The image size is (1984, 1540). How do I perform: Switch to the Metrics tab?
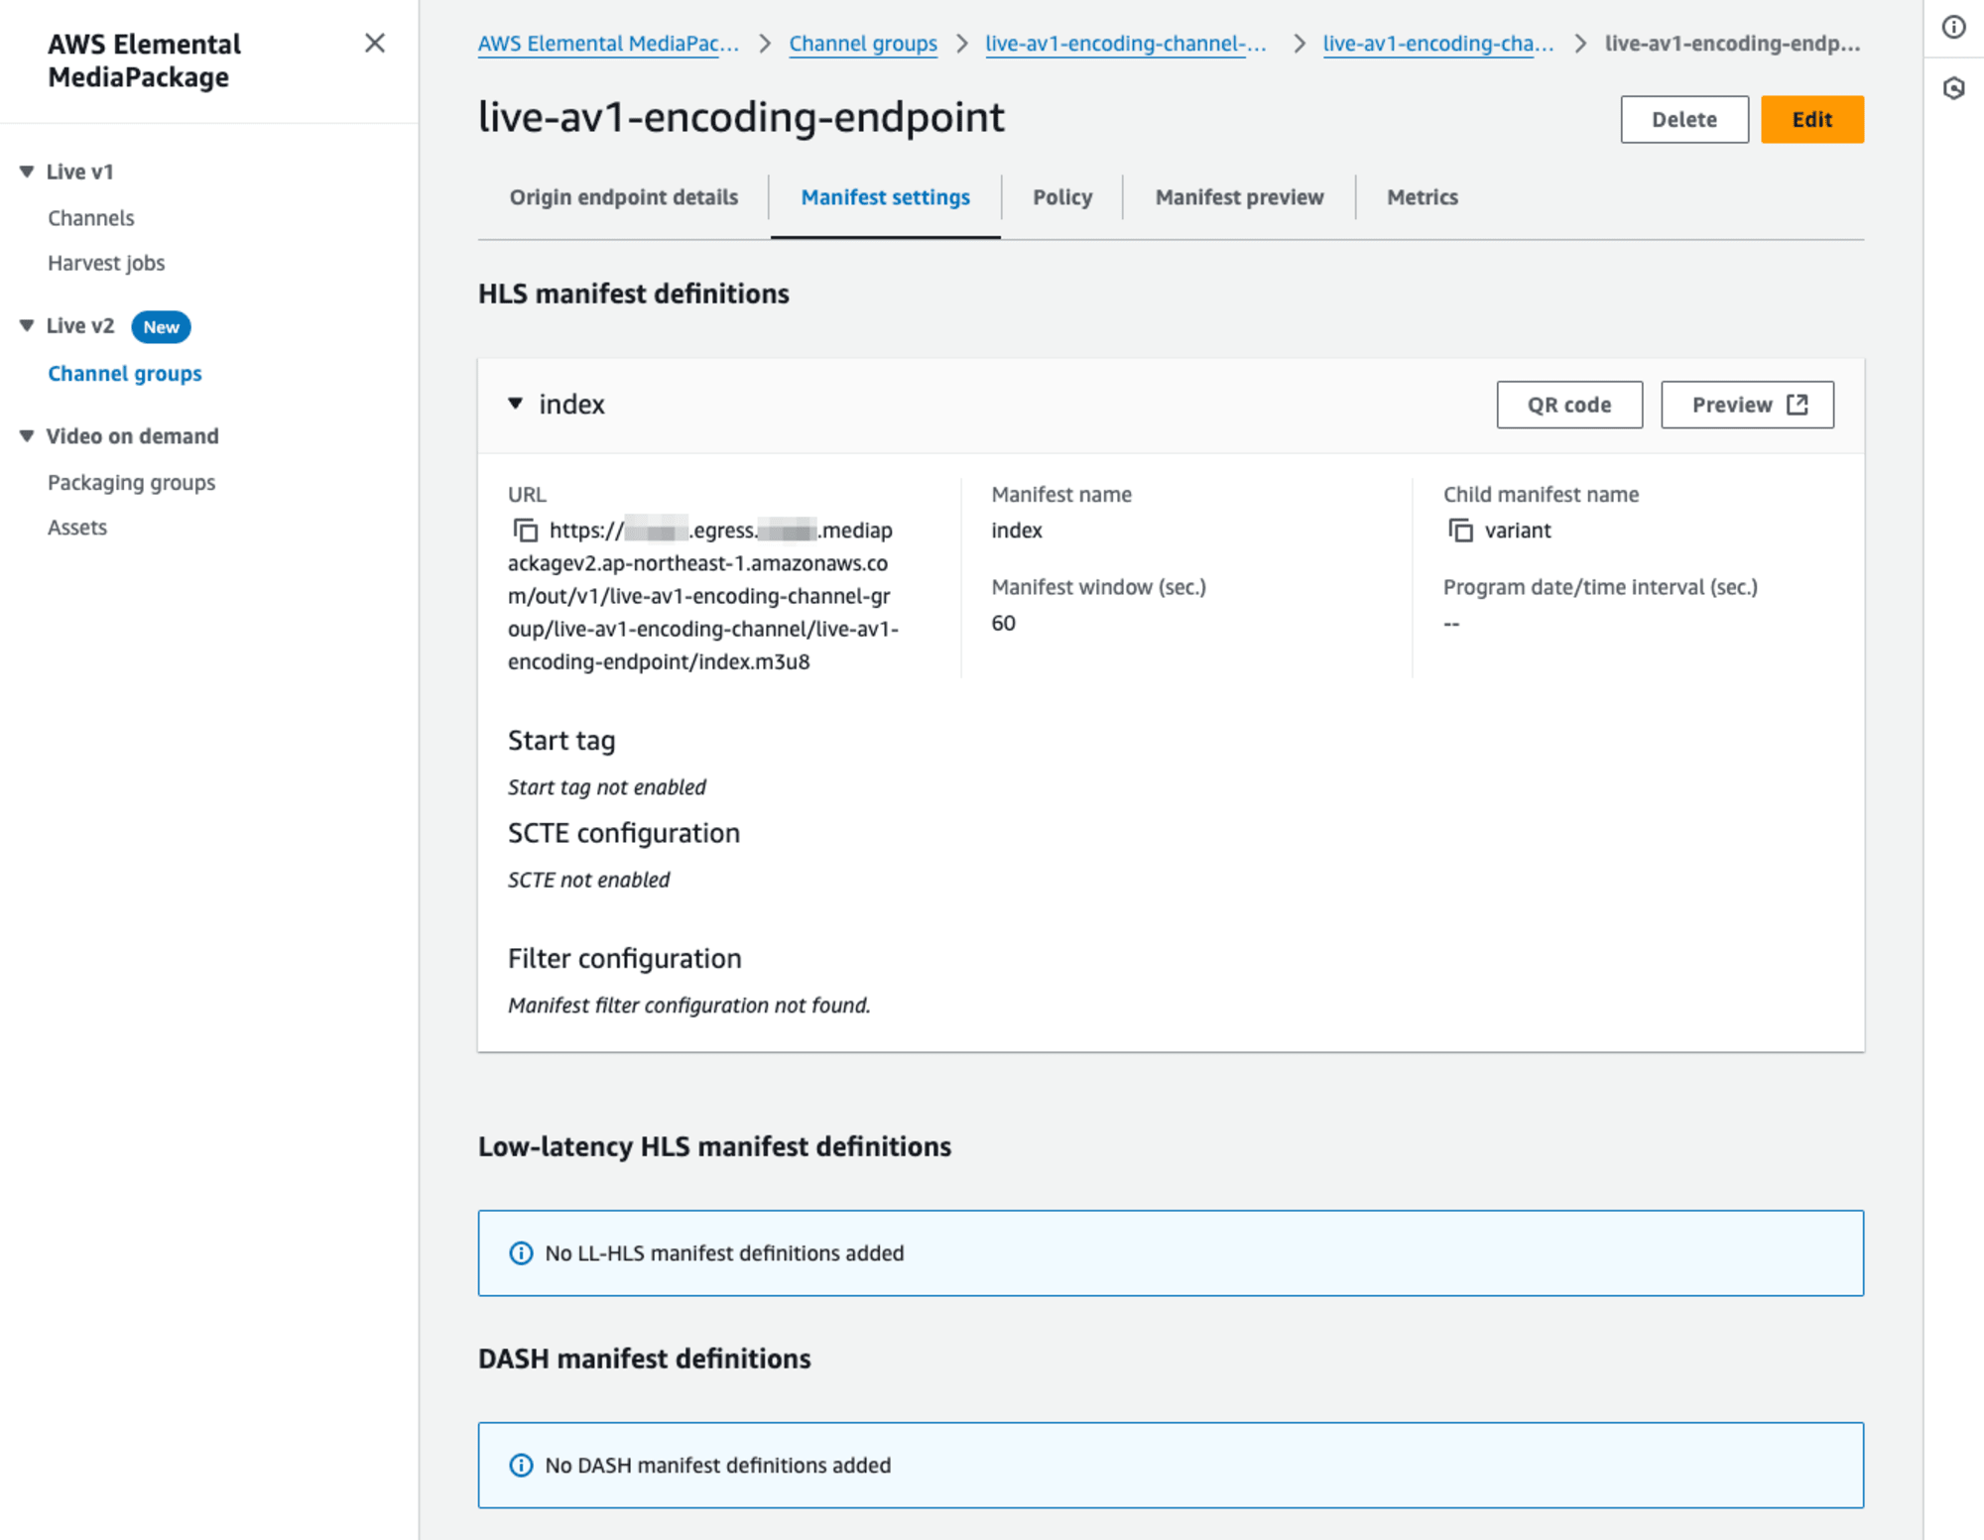click(x=1422, y=197)
